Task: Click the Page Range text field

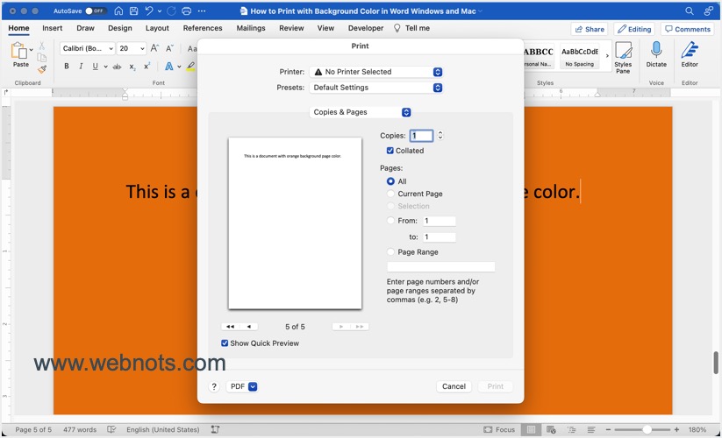Action: tap(440, 267)
